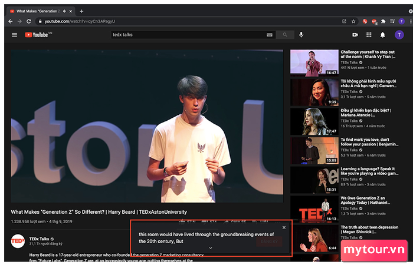Click thumbnail of the 9:39 video
The width and height of the screenshot is (413, 268).
coord(314,92)
